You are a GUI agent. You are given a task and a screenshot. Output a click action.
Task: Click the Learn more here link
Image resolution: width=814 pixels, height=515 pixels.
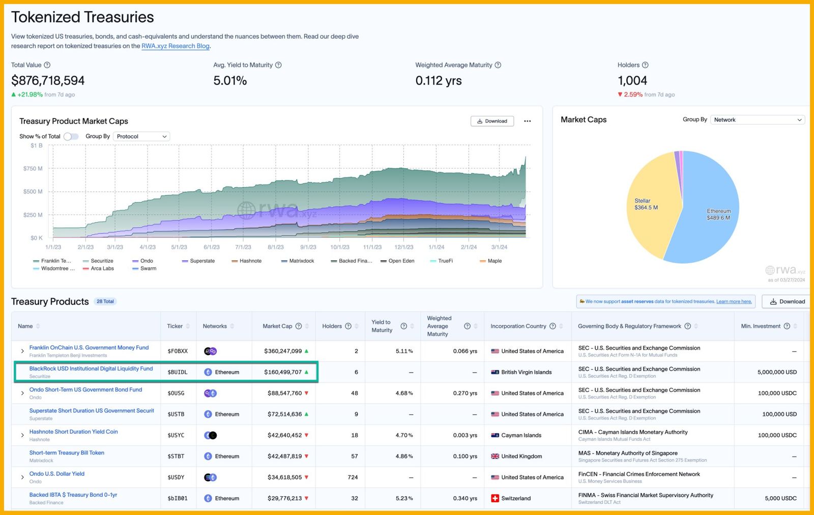734,301
